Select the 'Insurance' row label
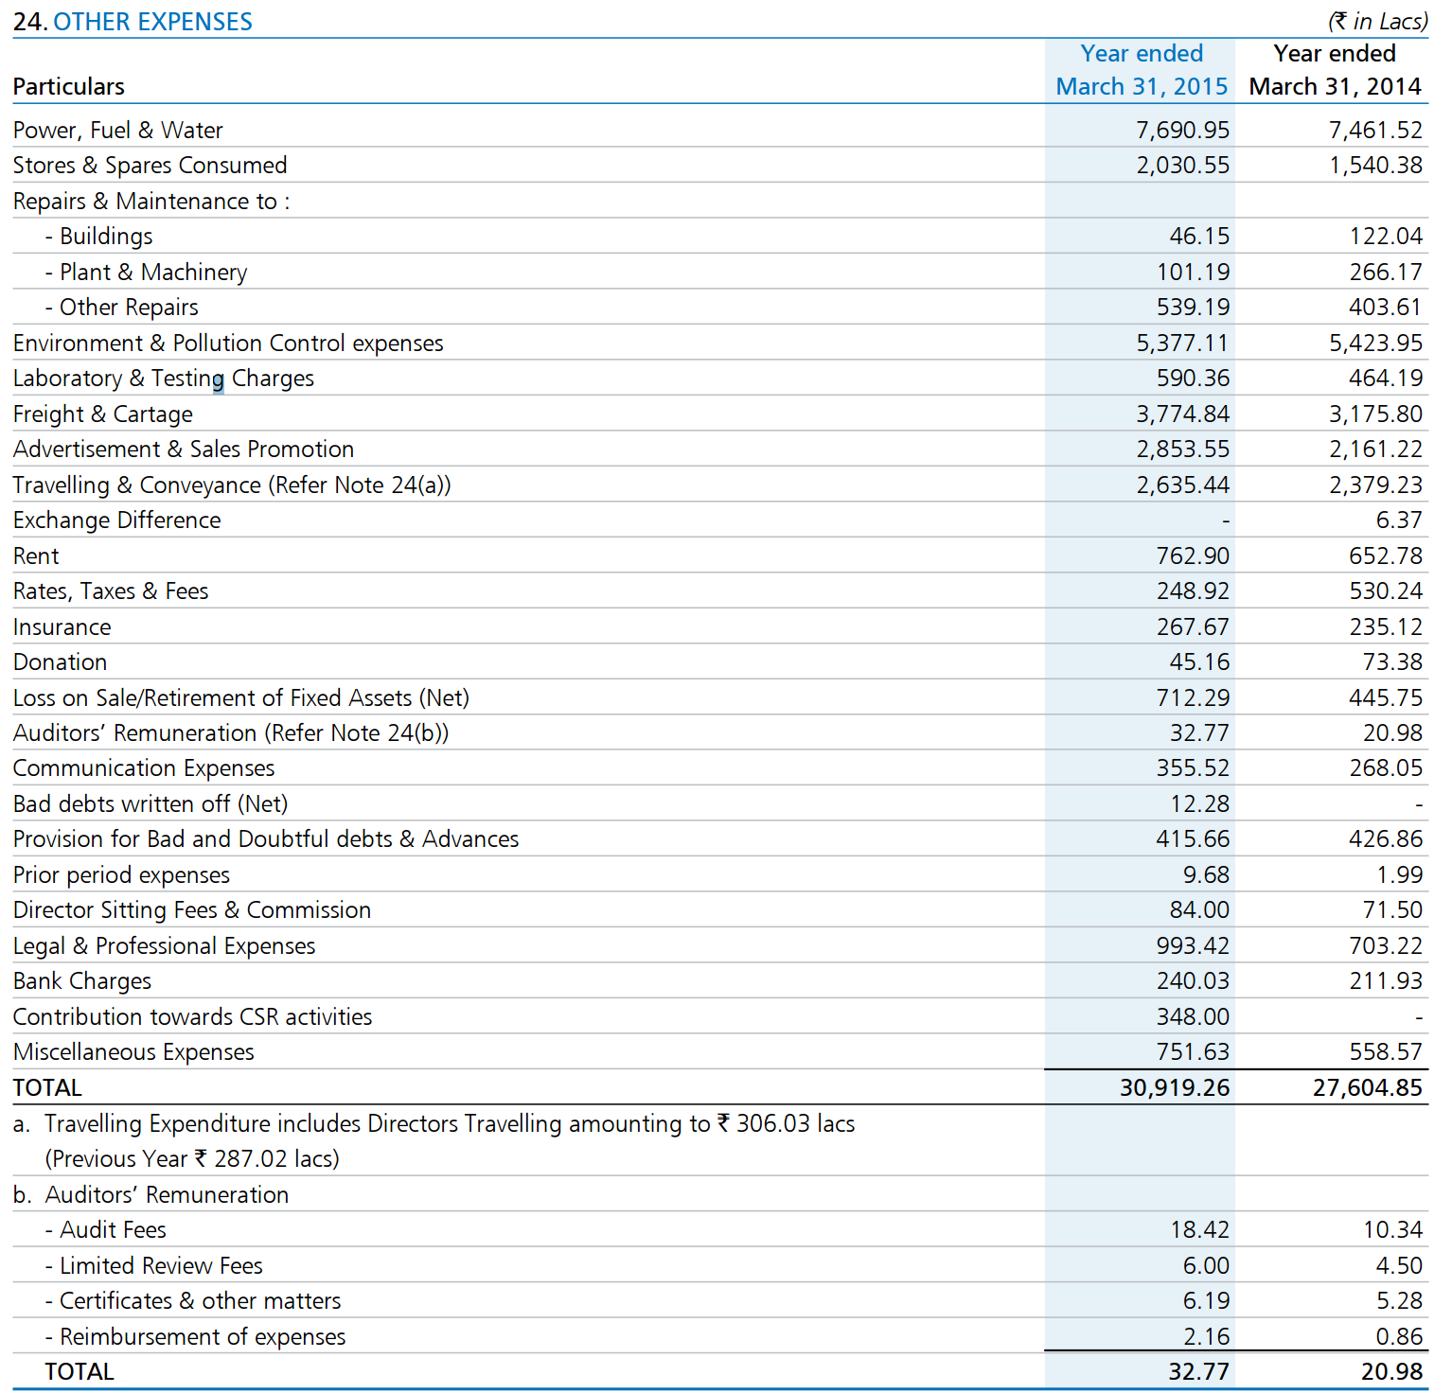 62,626
